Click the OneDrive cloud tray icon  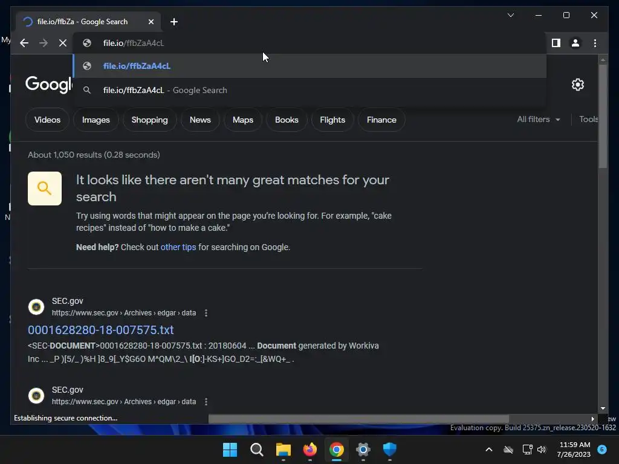point(508,449)
